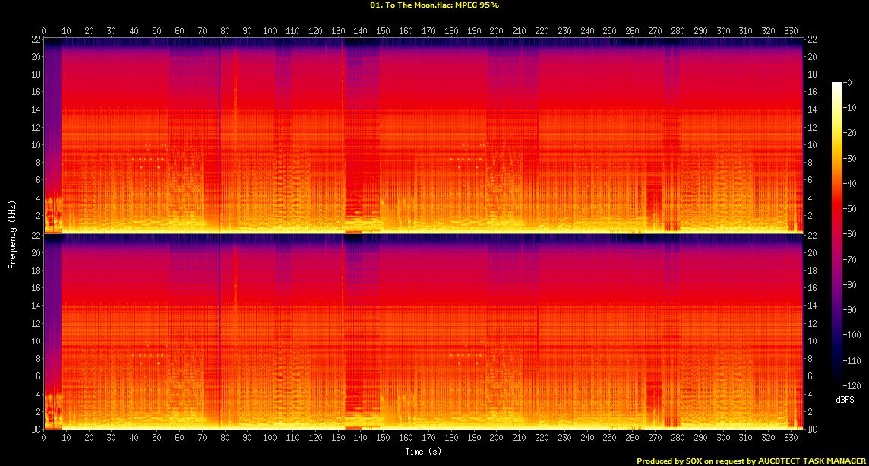
Task: Click the 150 mark on the top time axis
Action: (x=382, y=31)
